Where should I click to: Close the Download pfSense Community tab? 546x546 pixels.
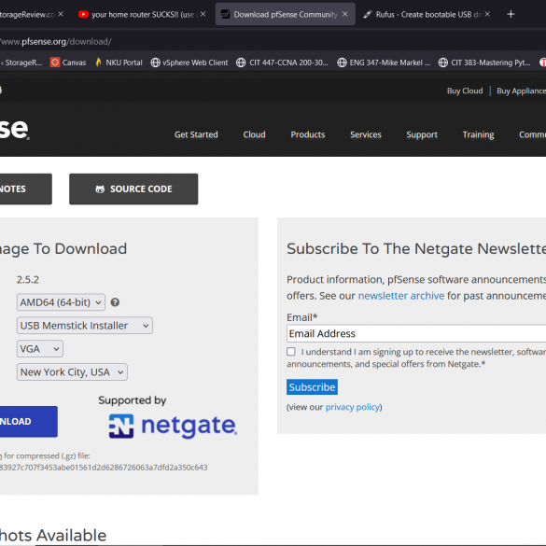pos(344,14)
